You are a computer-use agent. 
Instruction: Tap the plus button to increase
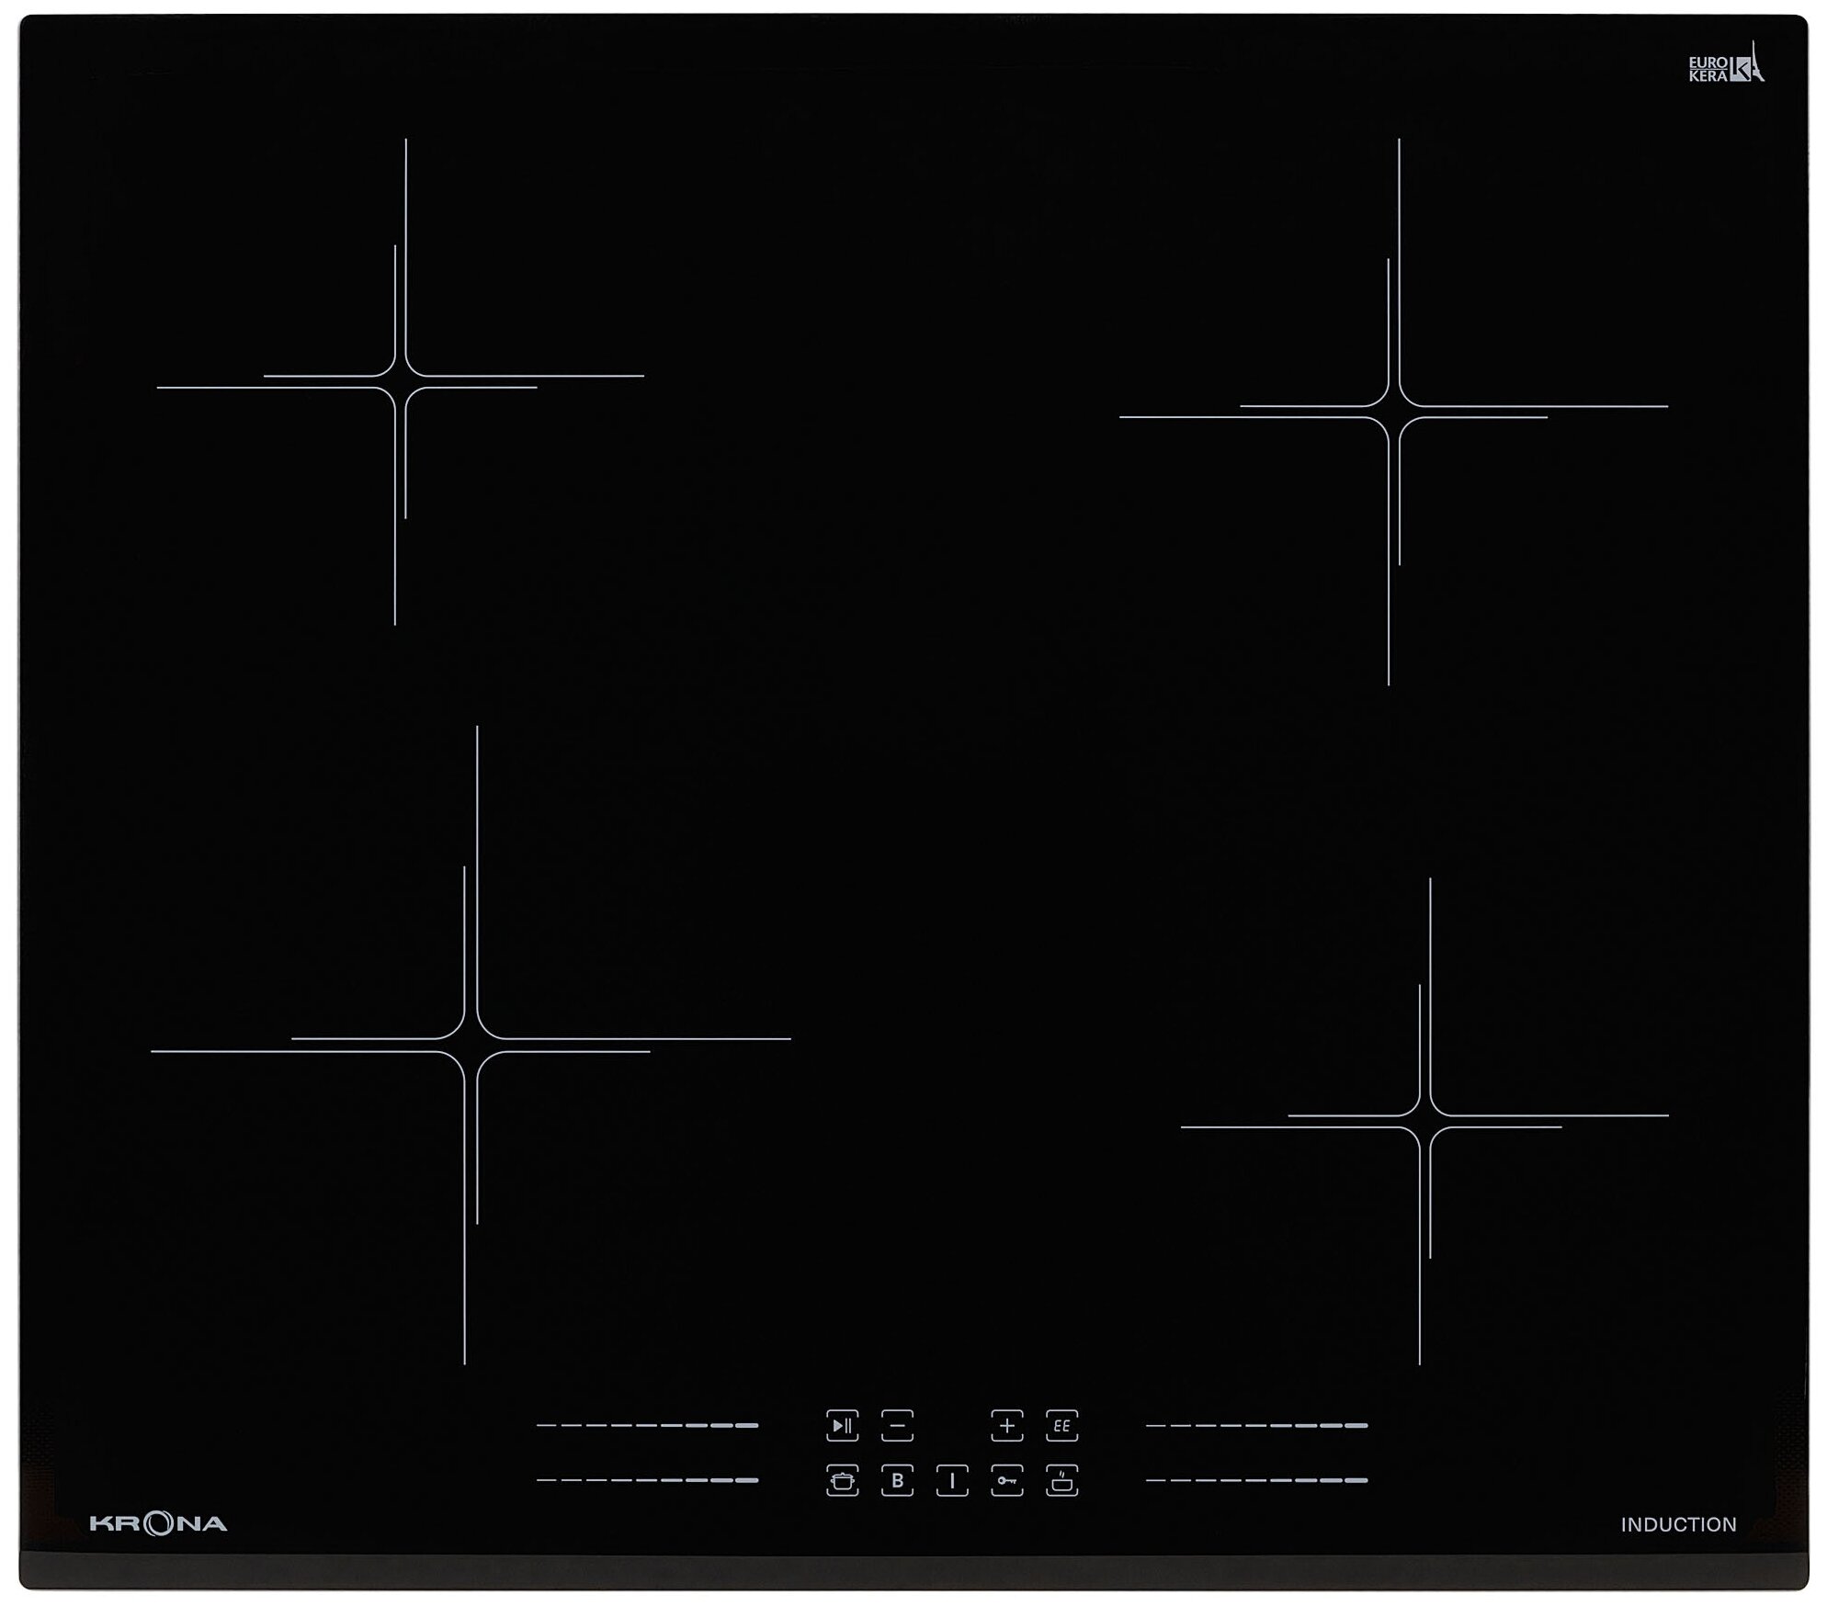1006,1425
